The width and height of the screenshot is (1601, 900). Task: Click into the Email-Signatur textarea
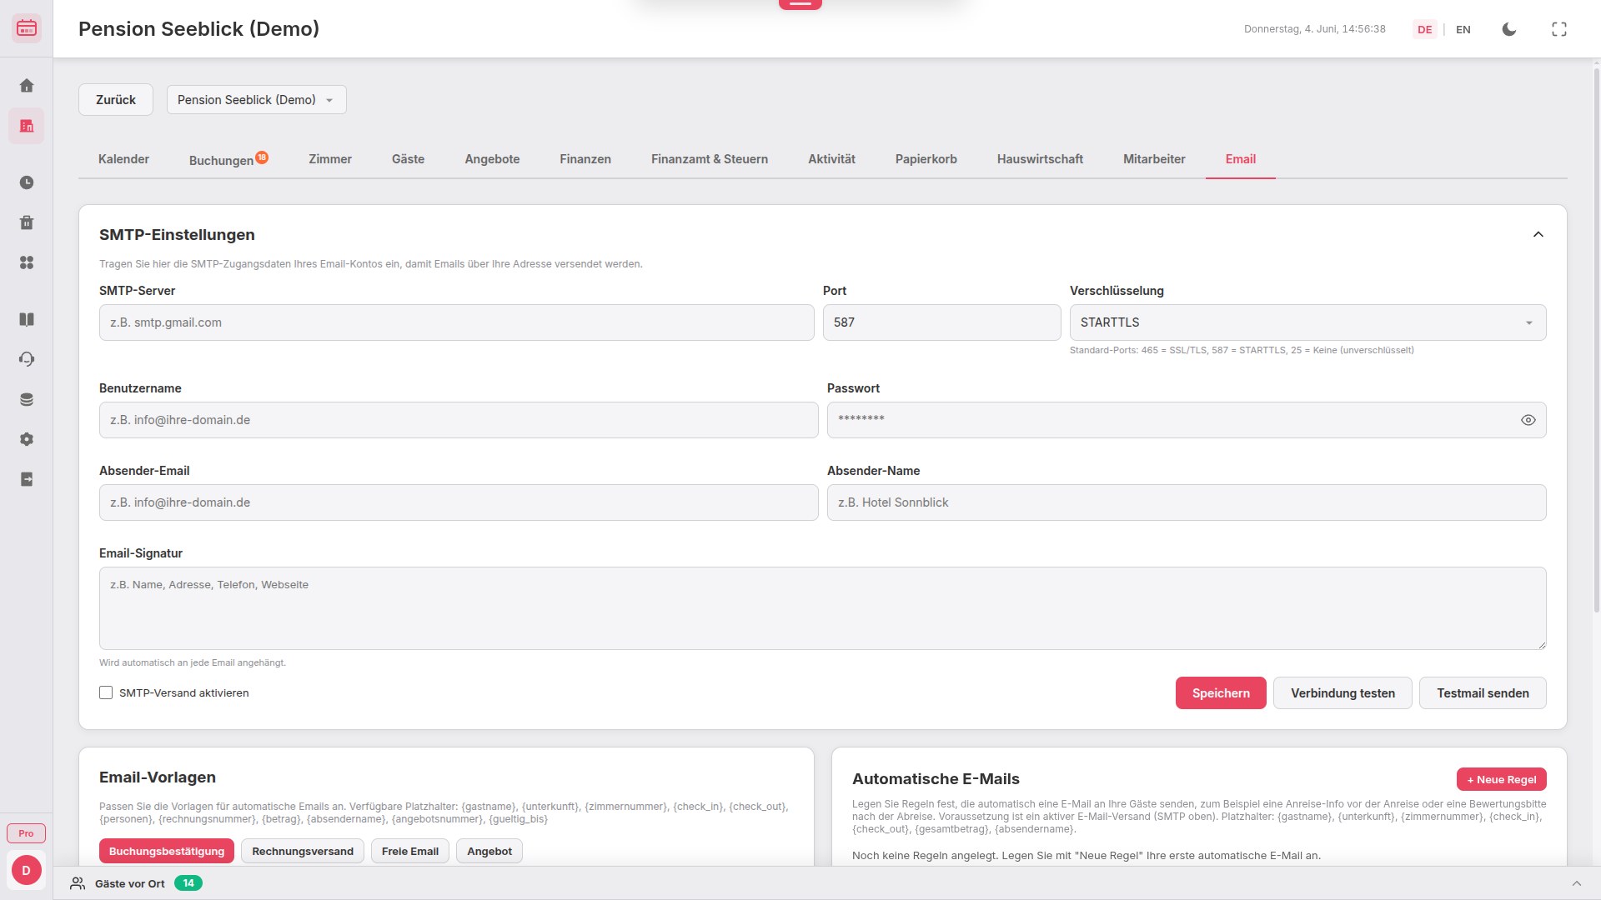click(823, 608)
